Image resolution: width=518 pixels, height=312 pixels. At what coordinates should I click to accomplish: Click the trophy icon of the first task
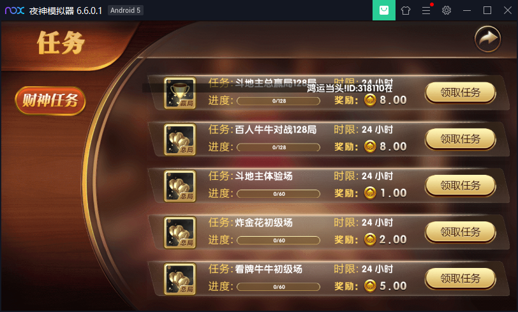point(180,93)
